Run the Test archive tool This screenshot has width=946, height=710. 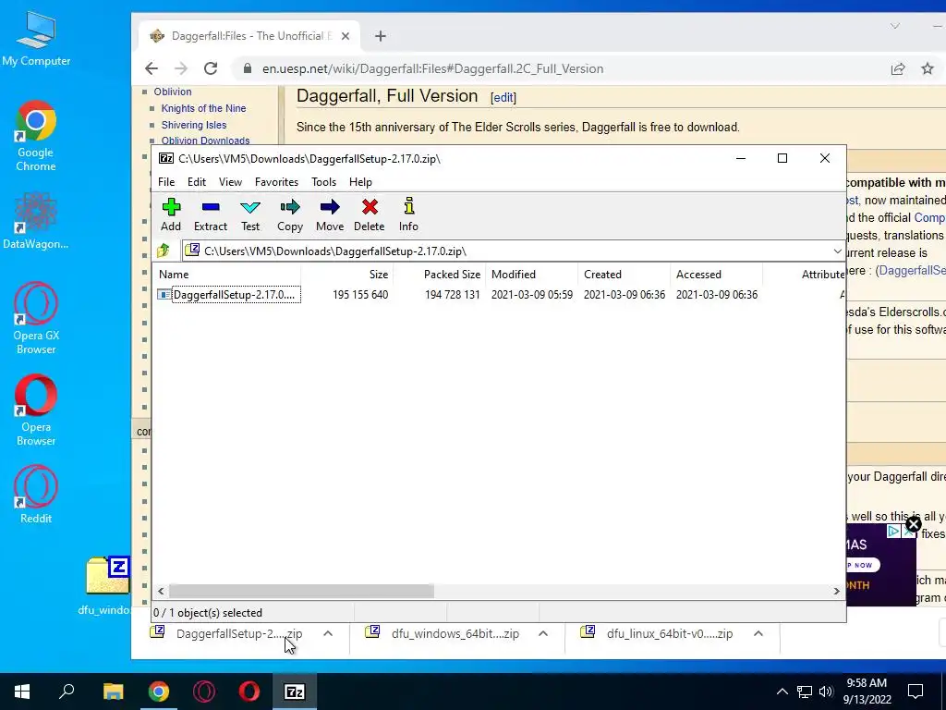point(250,214)
